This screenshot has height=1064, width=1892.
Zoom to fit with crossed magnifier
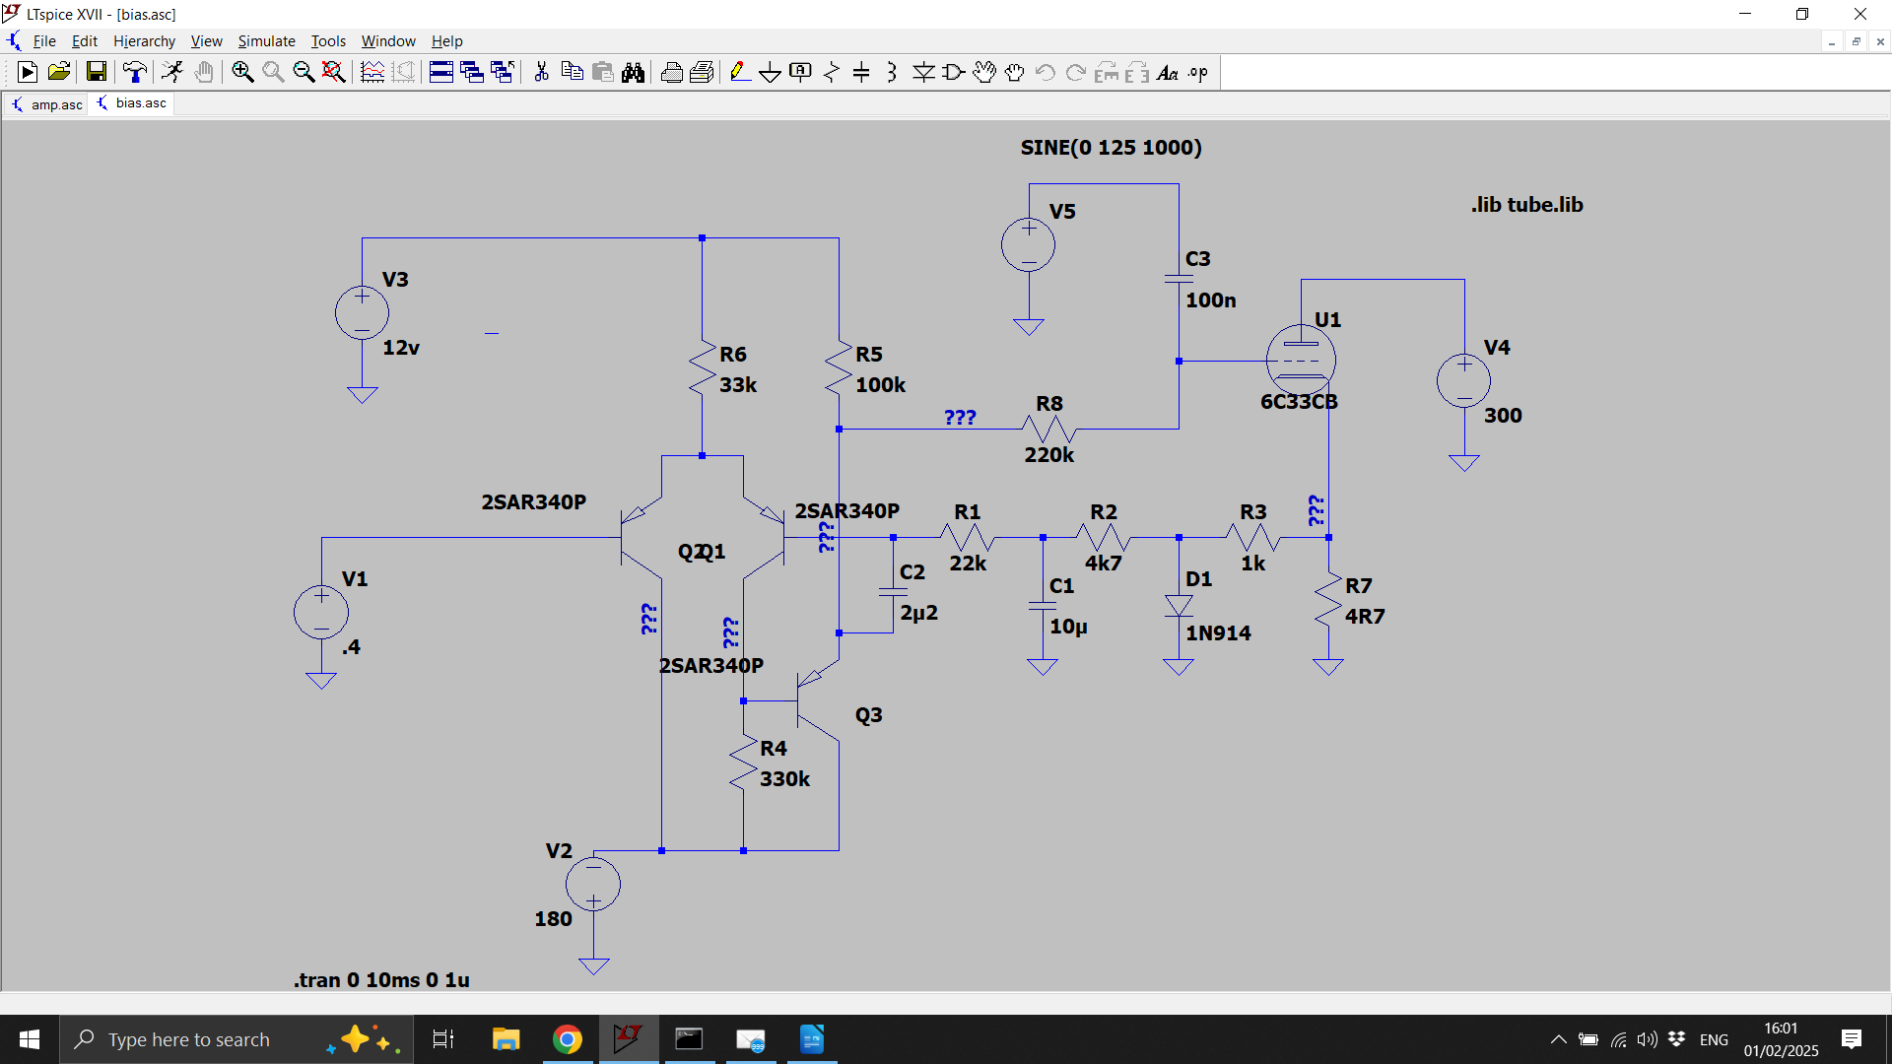pyautogui.click(x=334, y=72)
